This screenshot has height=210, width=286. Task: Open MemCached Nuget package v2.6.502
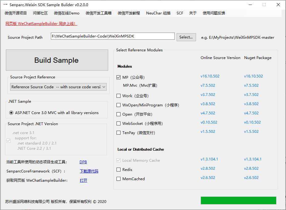[251, 178]
